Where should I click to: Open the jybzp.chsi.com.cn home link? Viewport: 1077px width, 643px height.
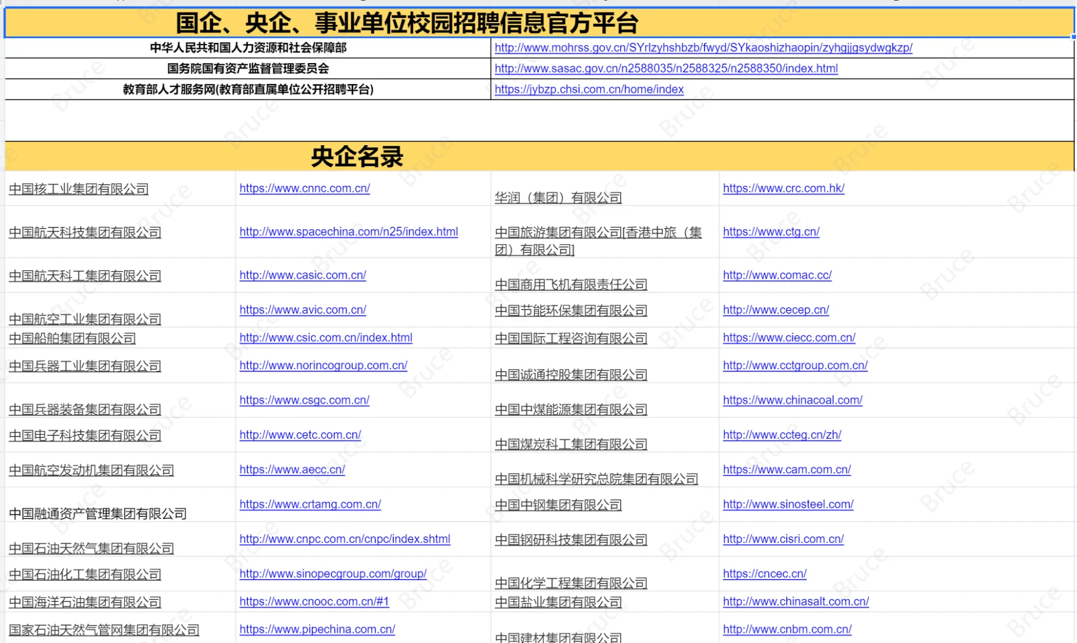(589, 89)
